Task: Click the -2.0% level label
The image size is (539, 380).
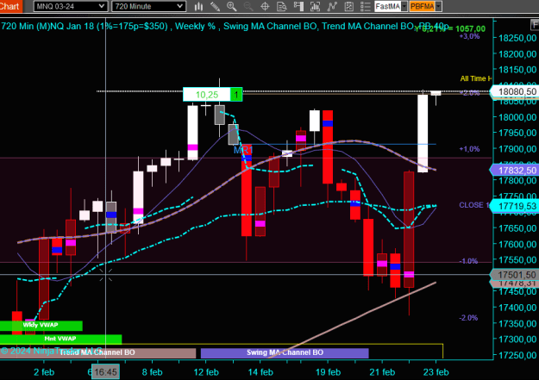Action: point(468,318)
